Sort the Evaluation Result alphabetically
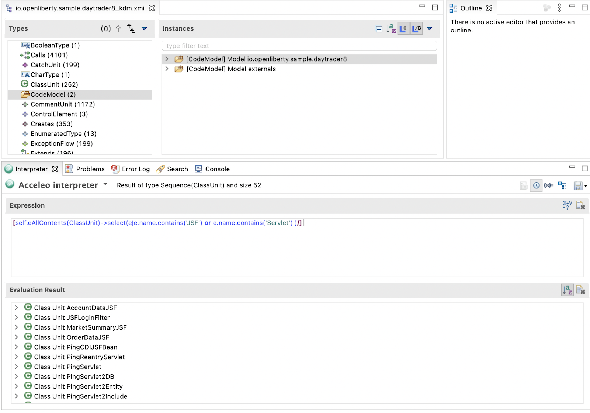Image resolution: width=590 pixels, height=413 pixels. click(567, 290)
